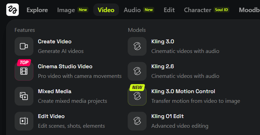The image size is (260, 135).
Task: Open Mixed Media feature link
Action: pos(55,91)
